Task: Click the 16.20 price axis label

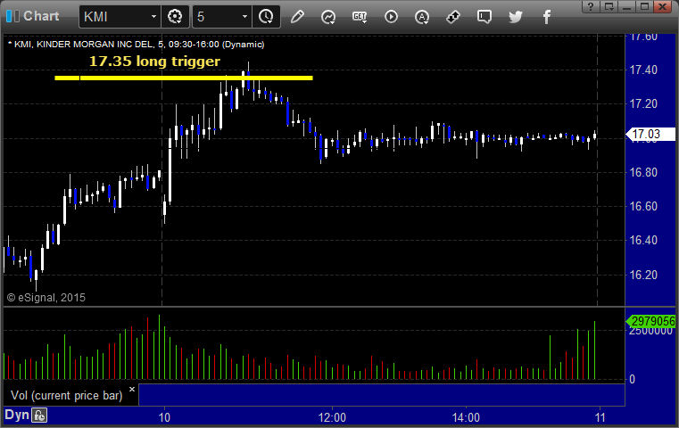Action: [643, 275]
